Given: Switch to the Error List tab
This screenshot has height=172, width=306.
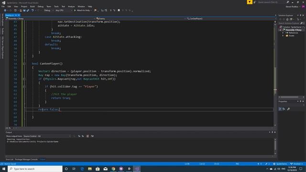Looking at the screenshot, I should [x=10, y=160].
